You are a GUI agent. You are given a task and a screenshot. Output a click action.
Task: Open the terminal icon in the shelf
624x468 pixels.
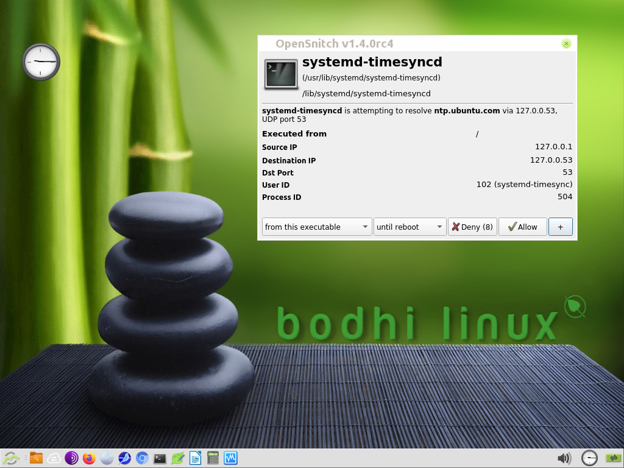coord(160,458)
